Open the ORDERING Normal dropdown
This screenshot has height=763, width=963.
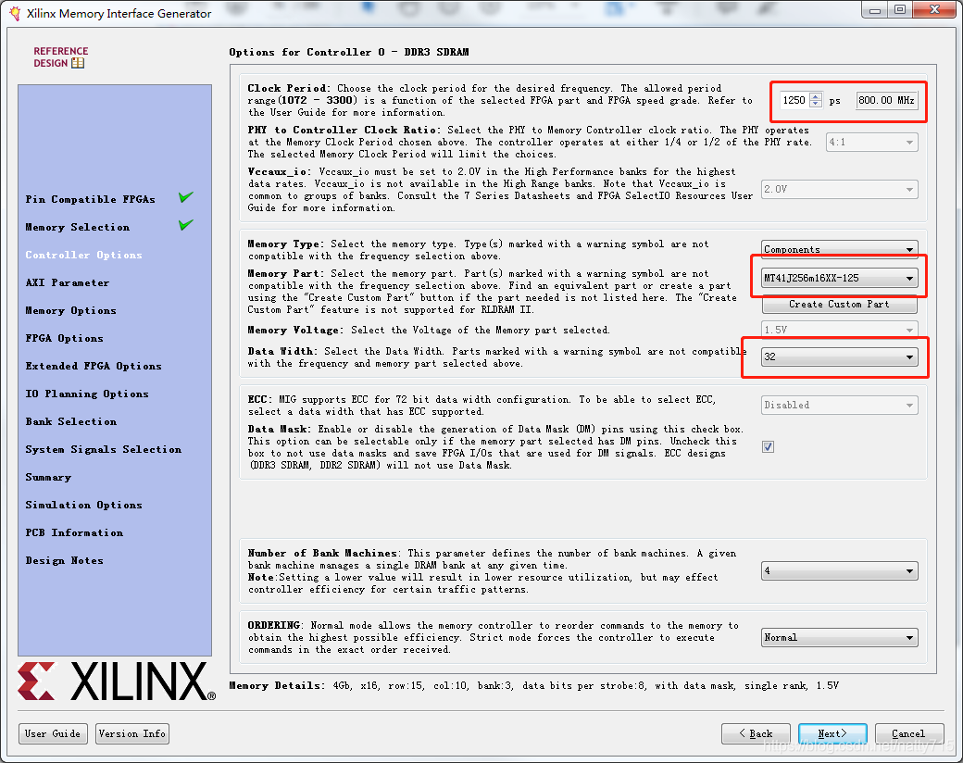click(x=840, y=638)
